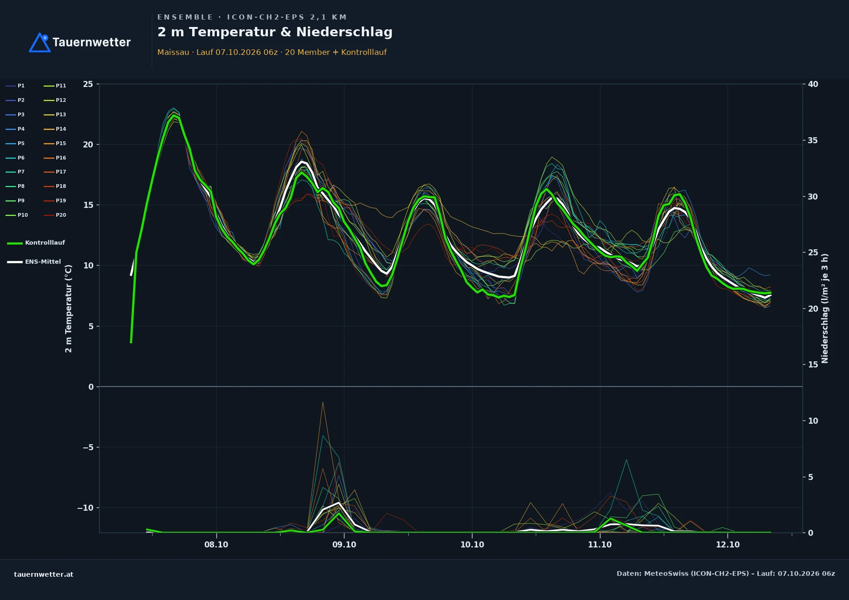The image size is (849, 600).
Task: Click the ENS-Mittel legend entry
Action: click(34, 262)
